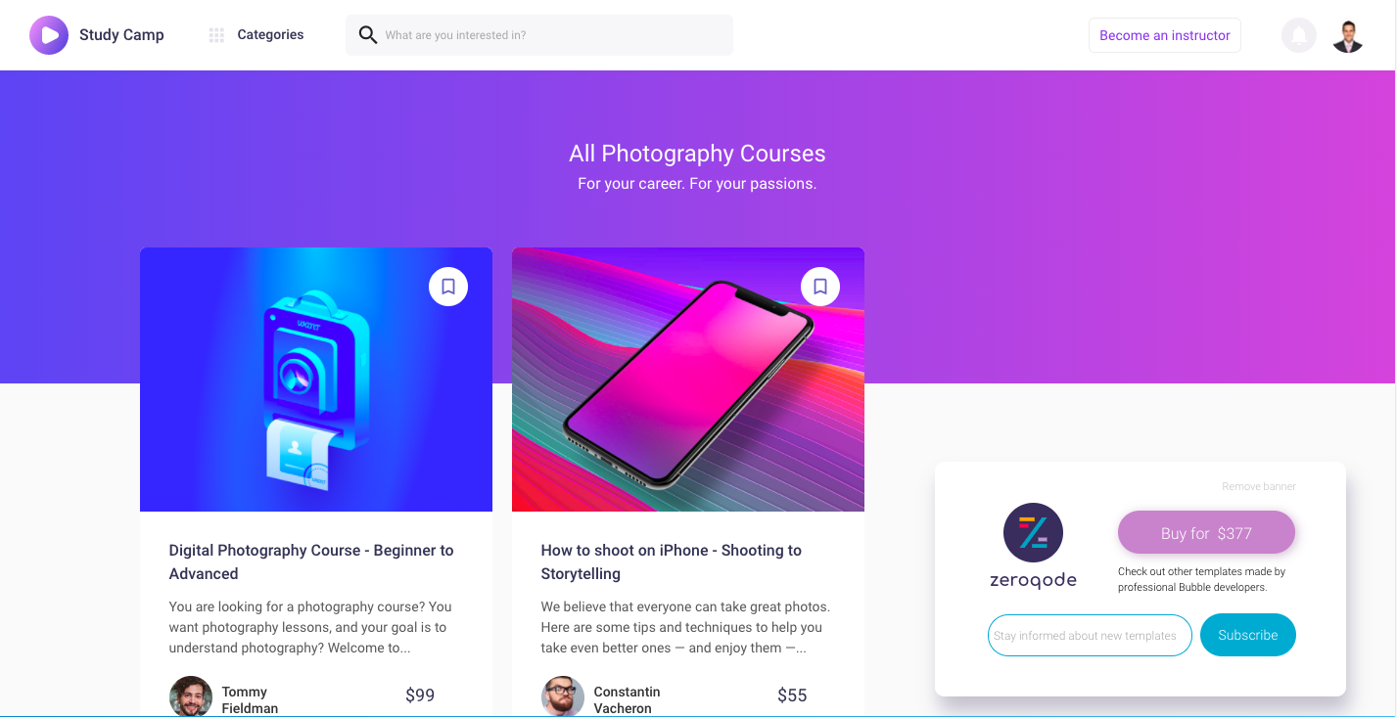Focus the 'Stay informed about new templates' field
Viewport: 1397px width, 717px height.
click(1090, 635)
